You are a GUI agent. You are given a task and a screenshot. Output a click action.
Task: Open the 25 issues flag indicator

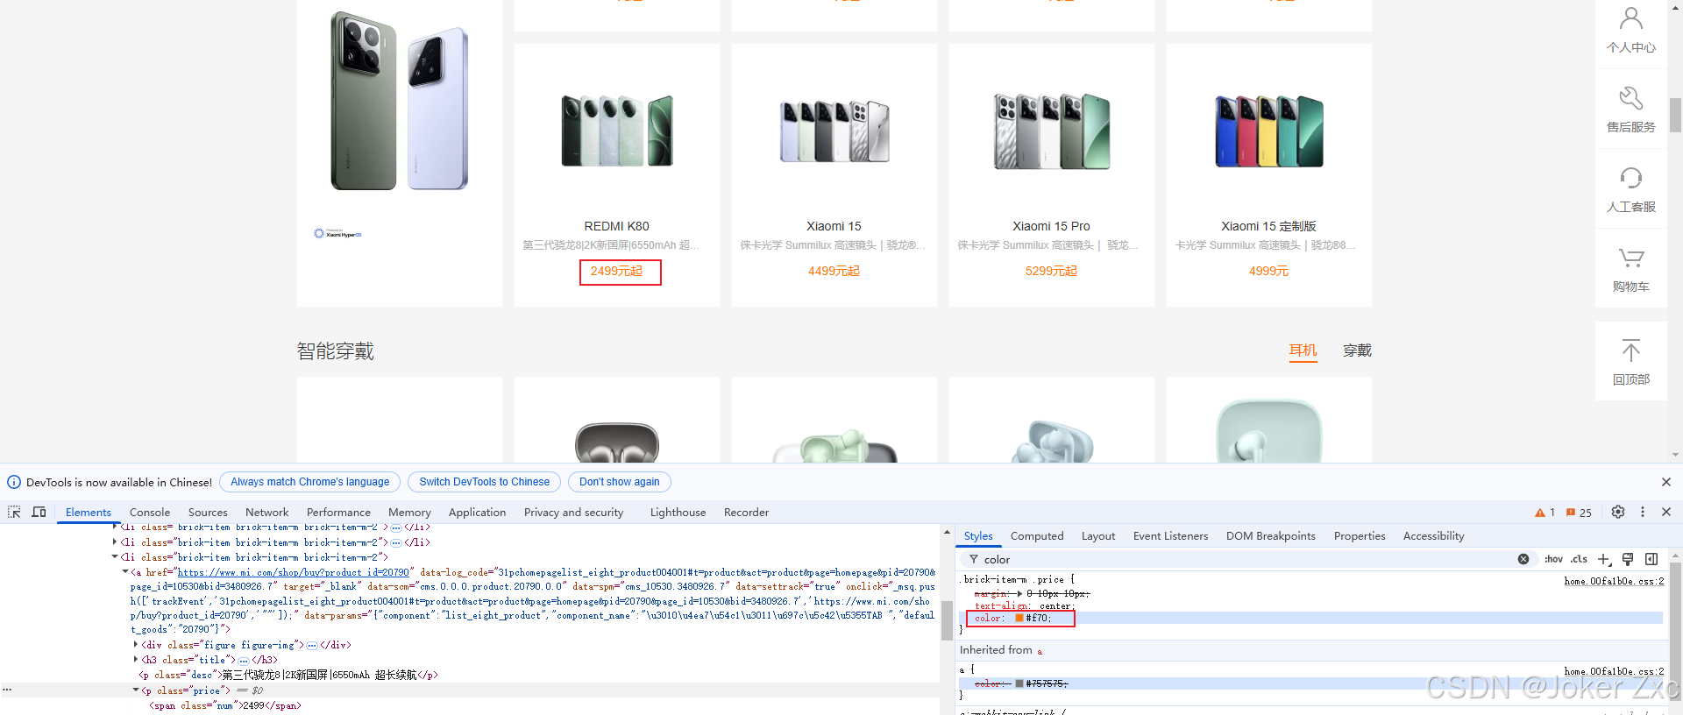tap(1579, 513)
